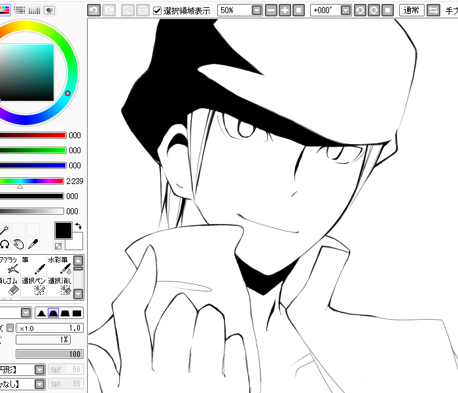458x393 pixels.
Task: Choose the Airbrush (エアブラシ) brush tool
Action: [10, 265]
